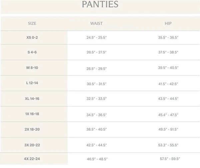Select the 2X 18-20 size label

coord(32,129)
